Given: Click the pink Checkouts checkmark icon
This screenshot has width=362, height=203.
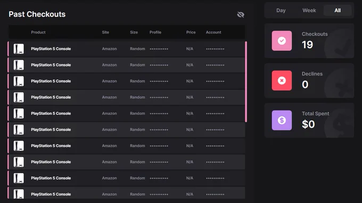Looking at the screenshot, I should pos(282,41).
